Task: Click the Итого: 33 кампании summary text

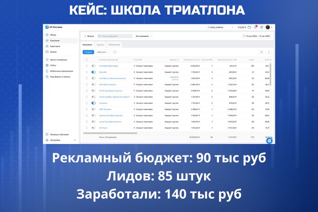Action: [x=108, y=137]
